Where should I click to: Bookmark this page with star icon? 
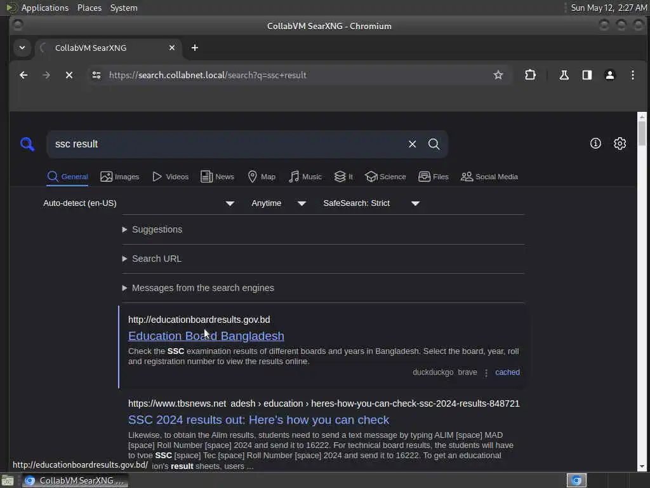coord(498,75)
